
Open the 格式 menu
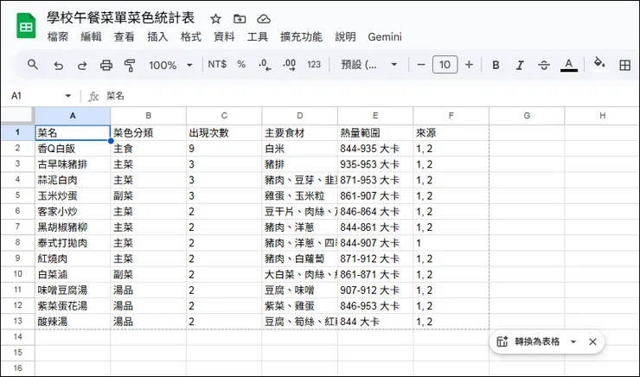pos(190,36)
